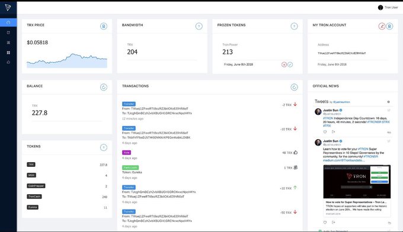This screenshot has height=232, width=403.
Task: Click the red down arrow on -2 TRX transaction
Action: coord(295,104)
